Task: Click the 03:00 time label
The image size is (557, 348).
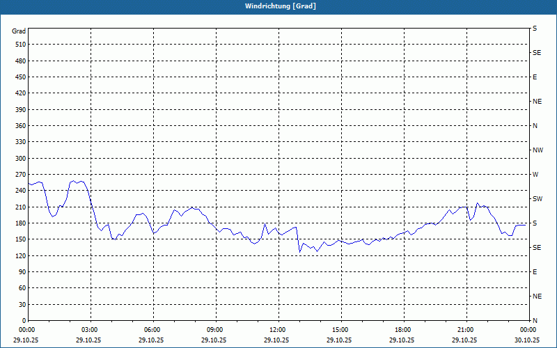Action: click(x=90, y=330)
